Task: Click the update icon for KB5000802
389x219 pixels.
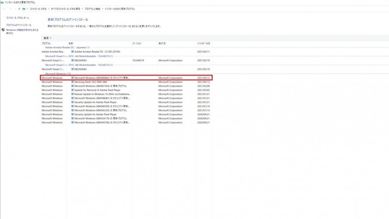Action: coord(72,78)
